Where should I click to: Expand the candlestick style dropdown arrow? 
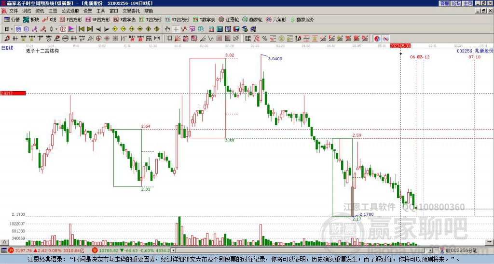click(x=56, y=29)
